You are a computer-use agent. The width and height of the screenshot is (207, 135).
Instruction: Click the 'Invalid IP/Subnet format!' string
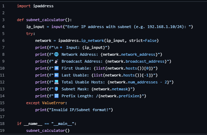click(x=80, y=110)
